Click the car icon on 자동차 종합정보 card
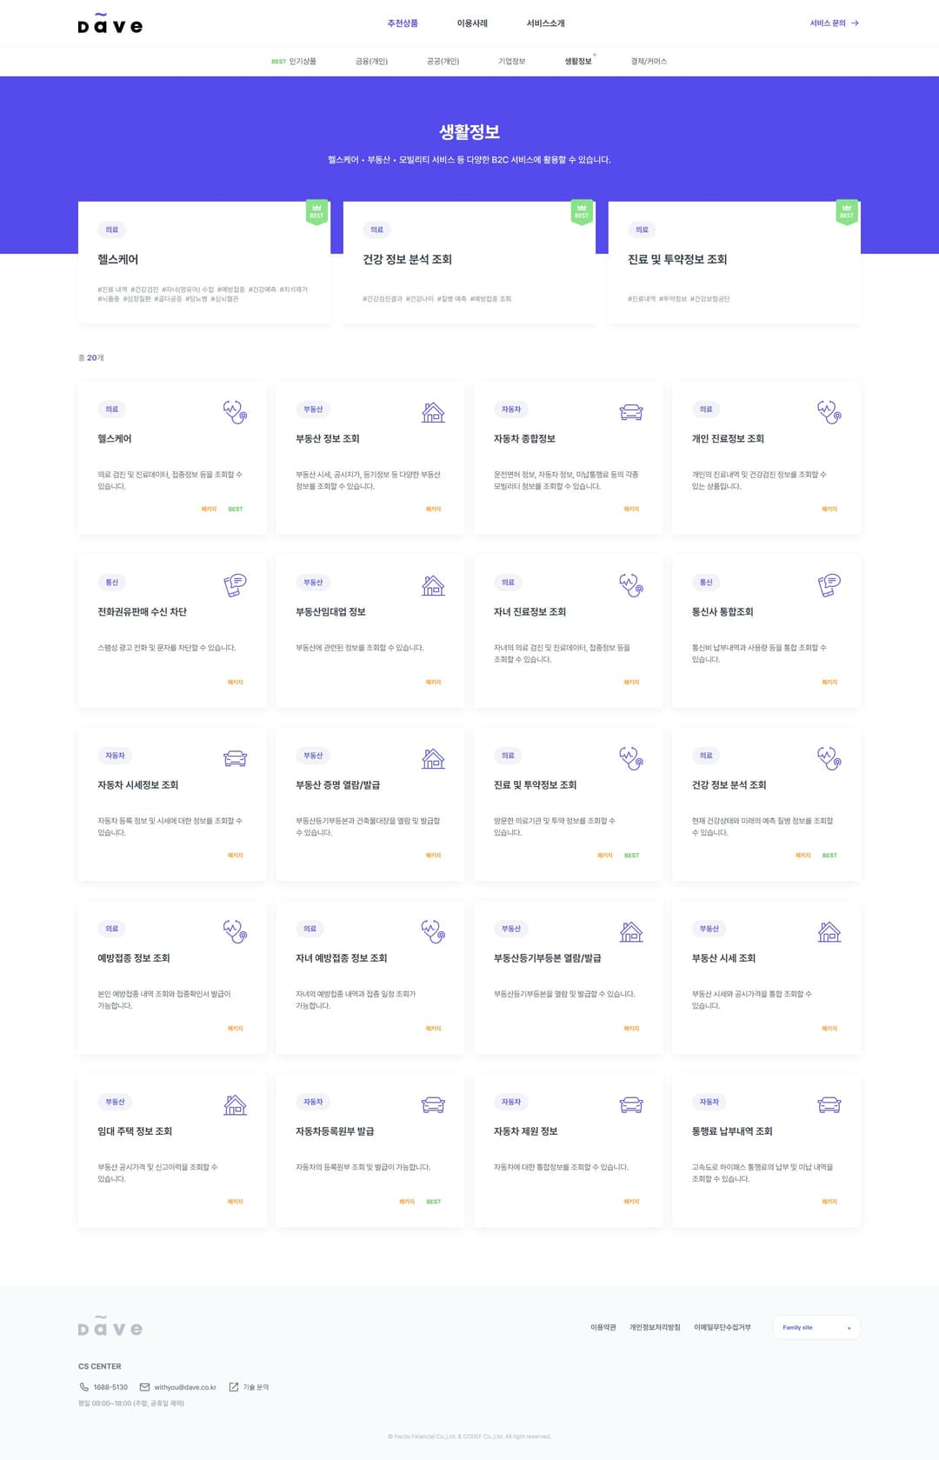The image size is (939, 1460). click(631, 412)
